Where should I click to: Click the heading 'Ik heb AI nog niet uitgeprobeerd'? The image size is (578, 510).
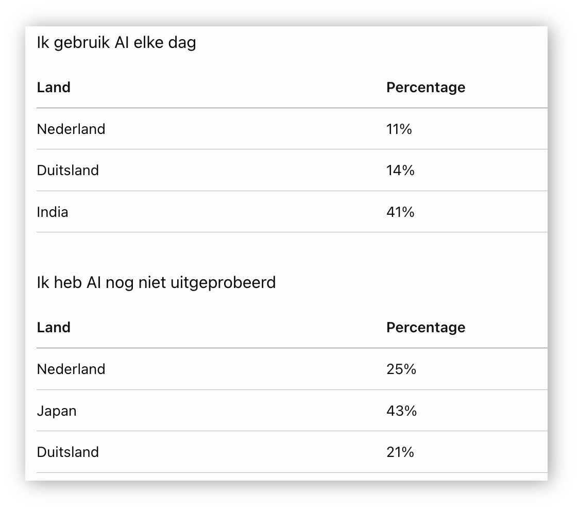(156, 283)
